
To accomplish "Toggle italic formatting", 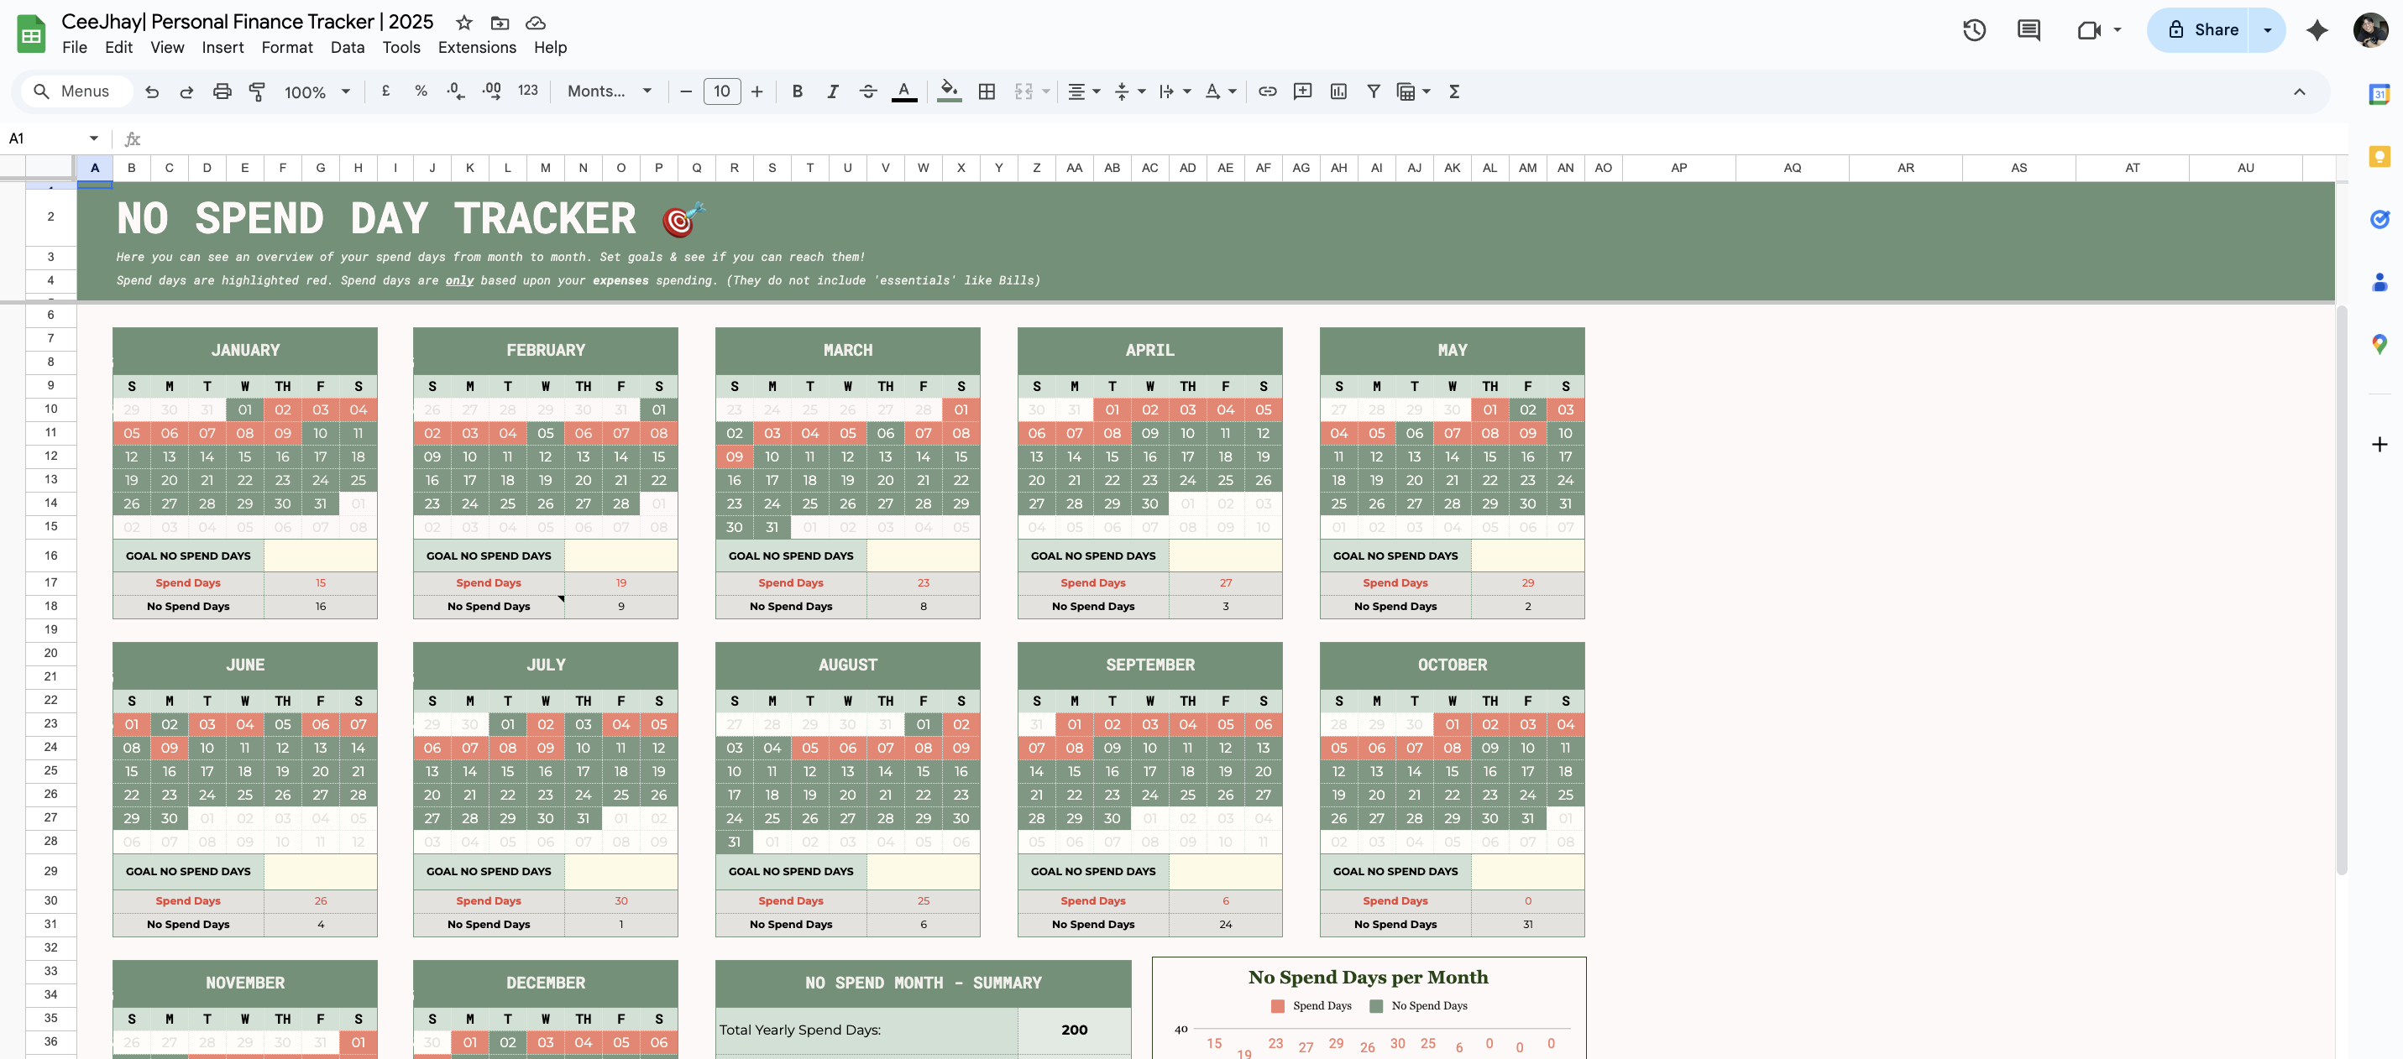I will [832, 91].
